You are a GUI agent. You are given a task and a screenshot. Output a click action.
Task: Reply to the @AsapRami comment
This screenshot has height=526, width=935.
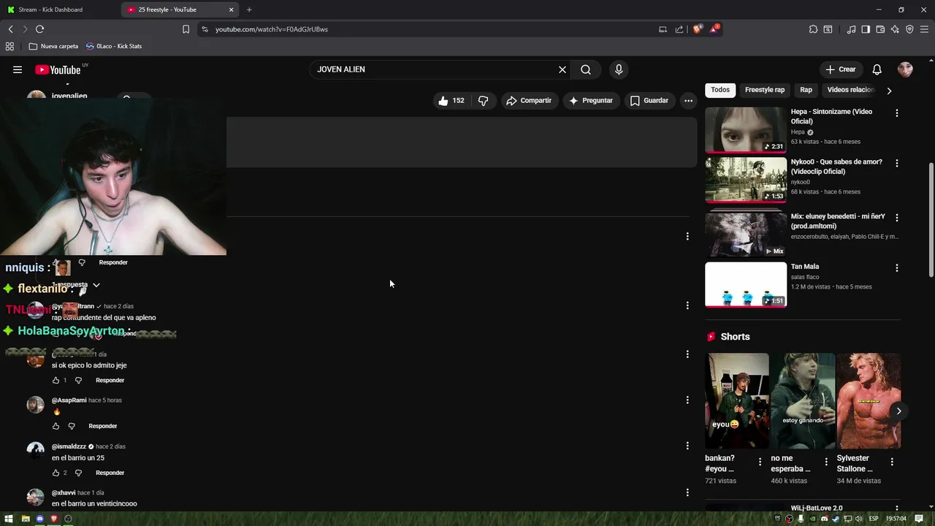click(x=103, y=426)
